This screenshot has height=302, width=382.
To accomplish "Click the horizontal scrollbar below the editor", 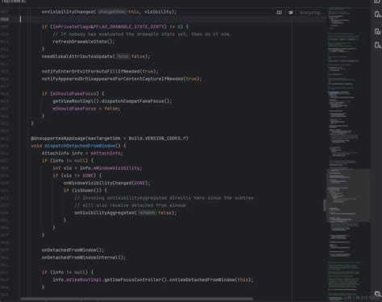I will pos(136,299).
